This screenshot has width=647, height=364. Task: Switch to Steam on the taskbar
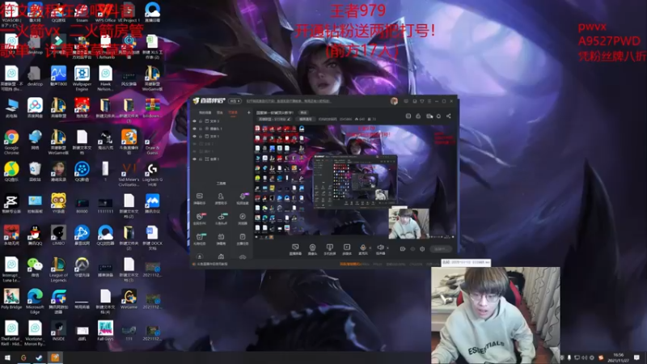(x=39, y=358)
